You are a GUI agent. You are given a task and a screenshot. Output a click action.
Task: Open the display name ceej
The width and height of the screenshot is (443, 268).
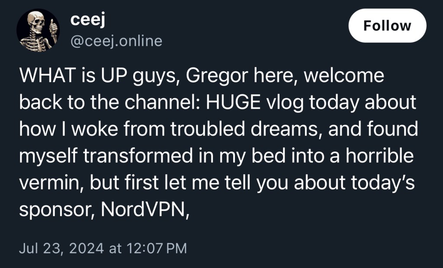(86, 19)
